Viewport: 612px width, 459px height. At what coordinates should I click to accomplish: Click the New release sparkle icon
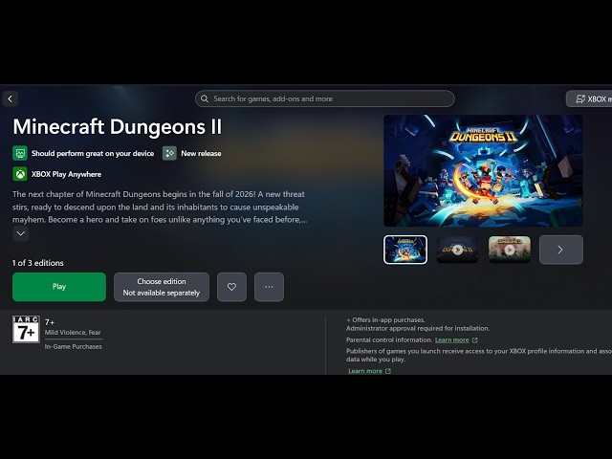pos(169,153)
